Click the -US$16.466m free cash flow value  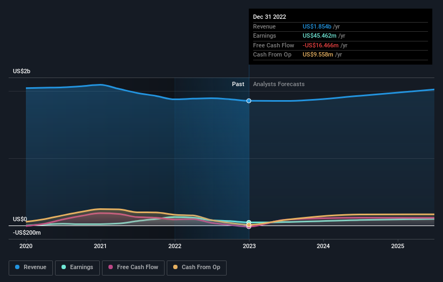pyautogui.click(x=321, y=45)
